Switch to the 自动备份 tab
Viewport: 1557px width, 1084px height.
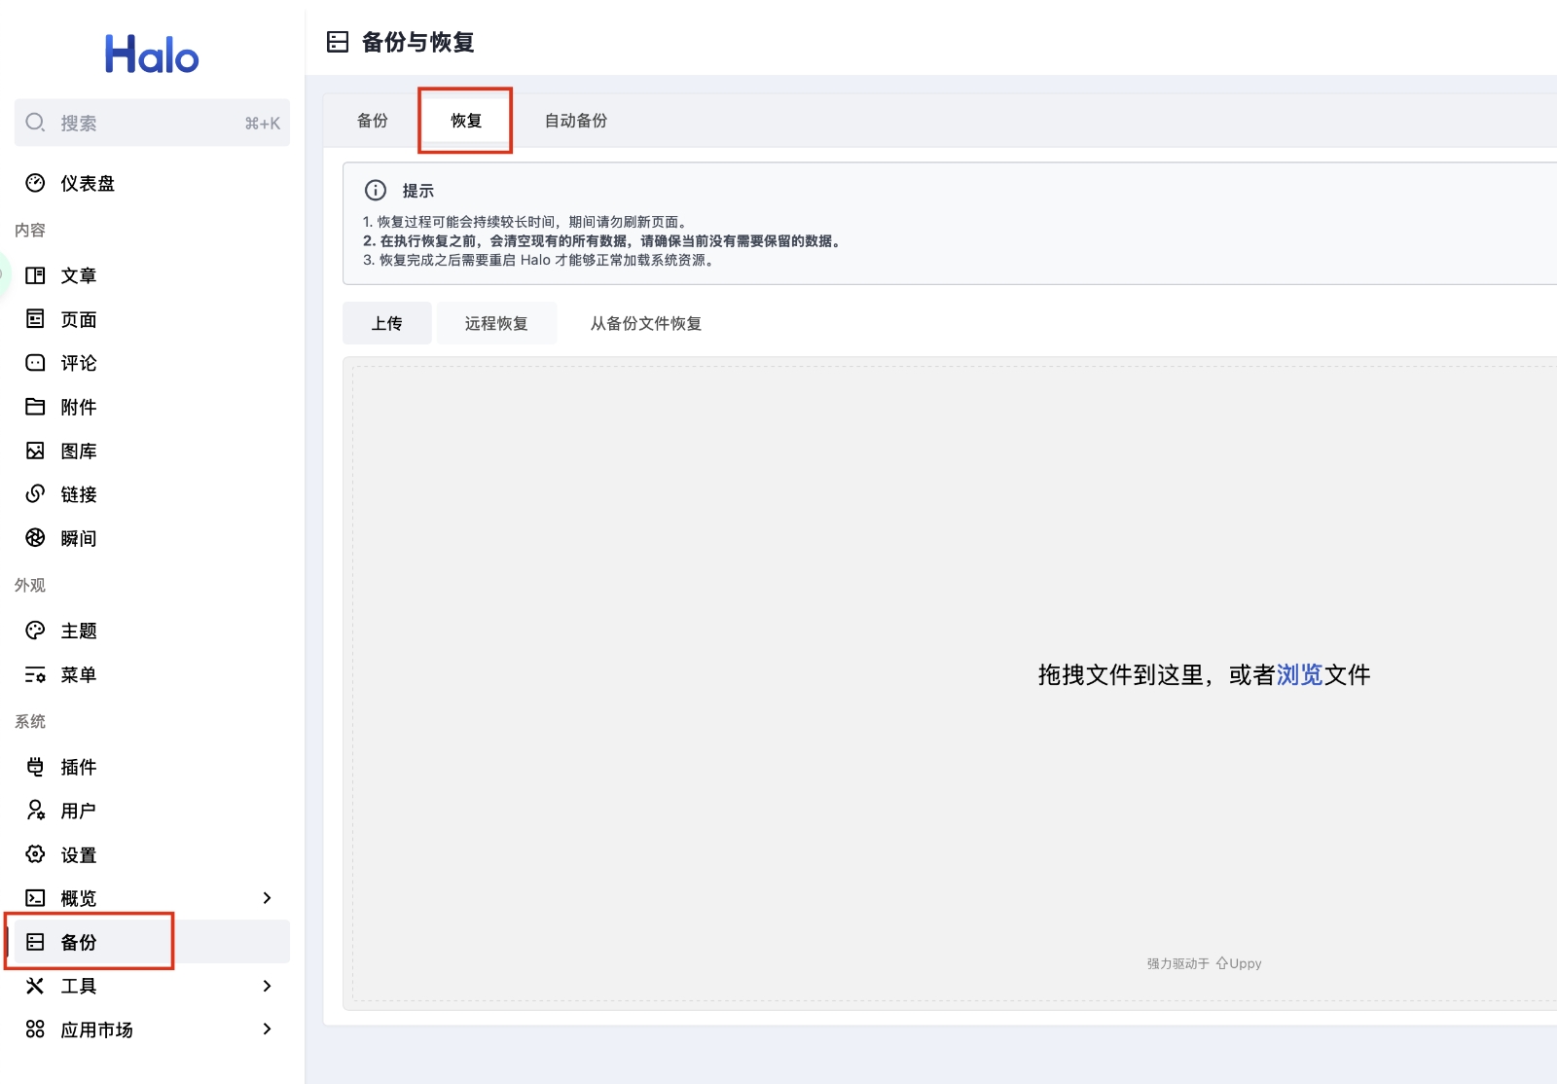point(575,121)
